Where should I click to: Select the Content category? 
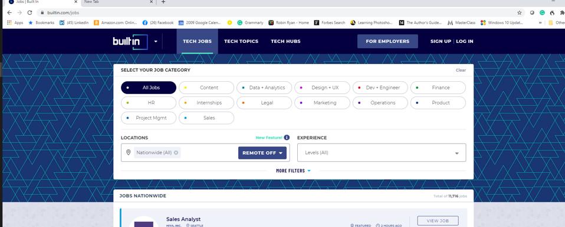pos(206,88)
